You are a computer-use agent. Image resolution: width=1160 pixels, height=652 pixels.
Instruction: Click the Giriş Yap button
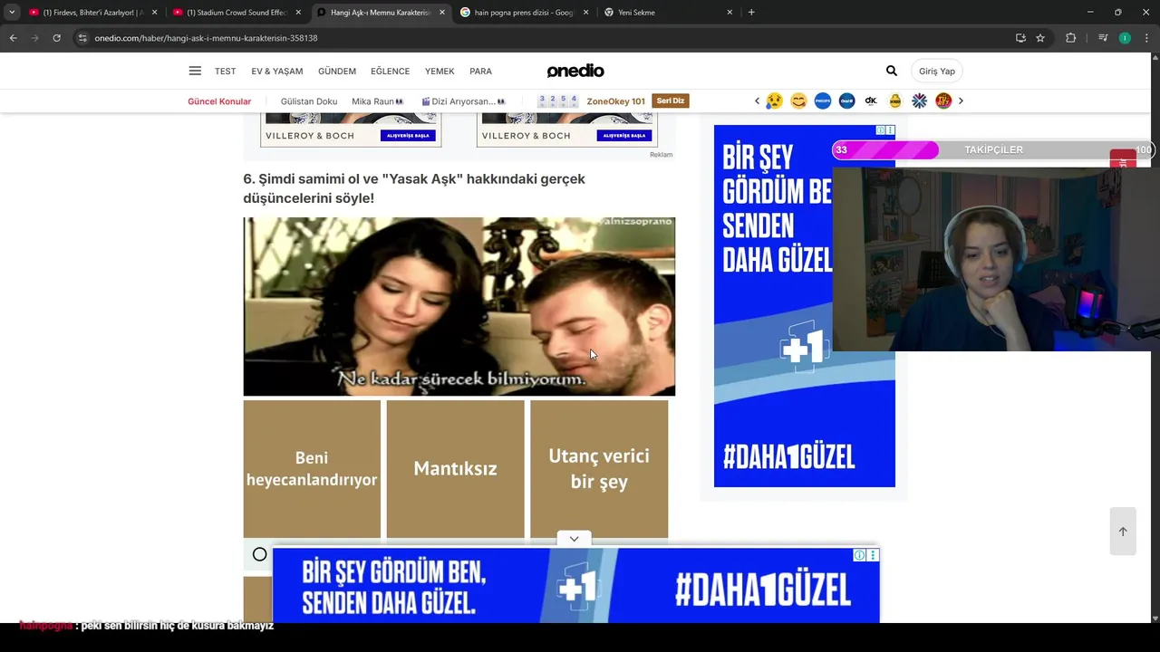click(936, 71)
